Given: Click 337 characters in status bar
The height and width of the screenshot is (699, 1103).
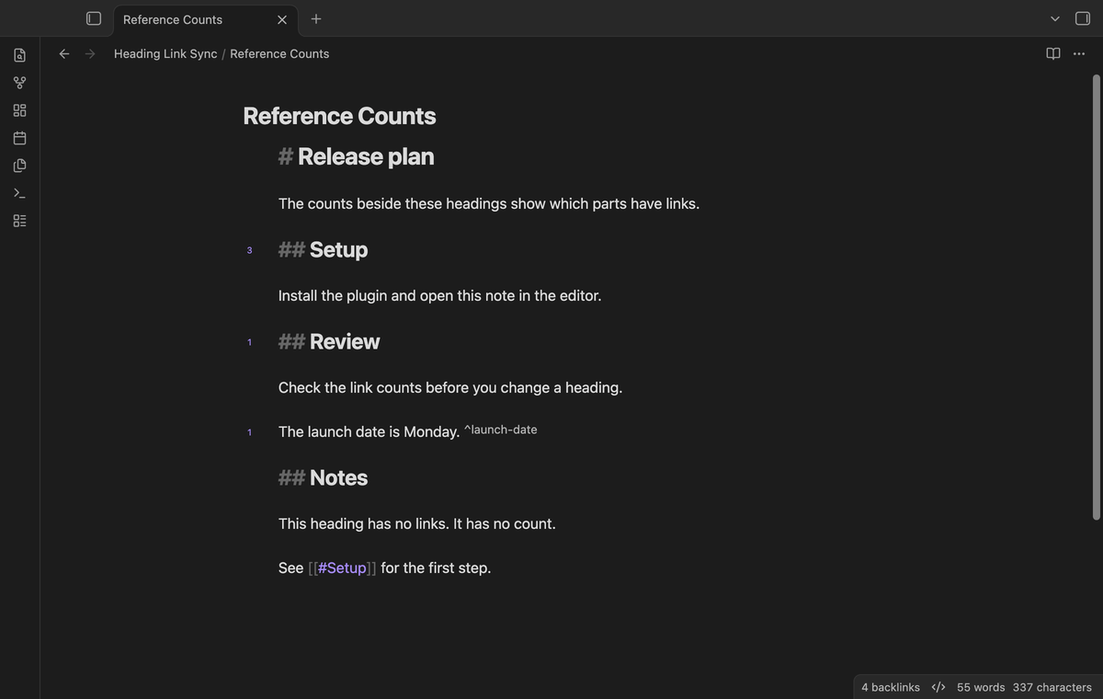Looking at the screenshot, I should click(x=1052, y=687).
